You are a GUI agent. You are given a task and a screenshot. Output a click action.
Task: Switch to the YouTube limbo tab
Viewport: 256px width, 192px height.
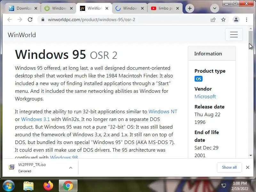tap(165, 8)
